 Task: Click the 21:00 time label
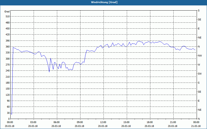[173, 122]
